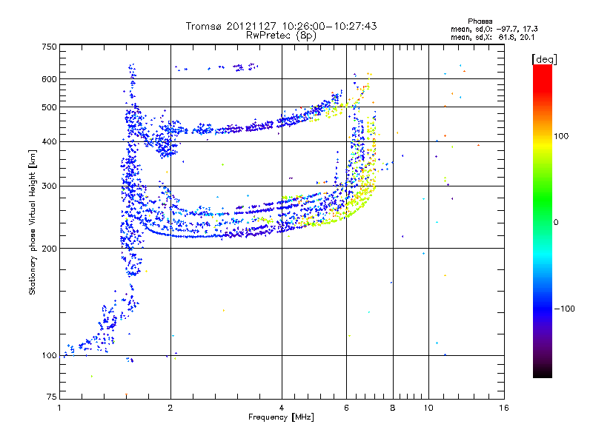Image resolution: width=593 pixels, height=444 pixels.
Task: Click the x-axis tick label "2"
Action: pos(170,408)
